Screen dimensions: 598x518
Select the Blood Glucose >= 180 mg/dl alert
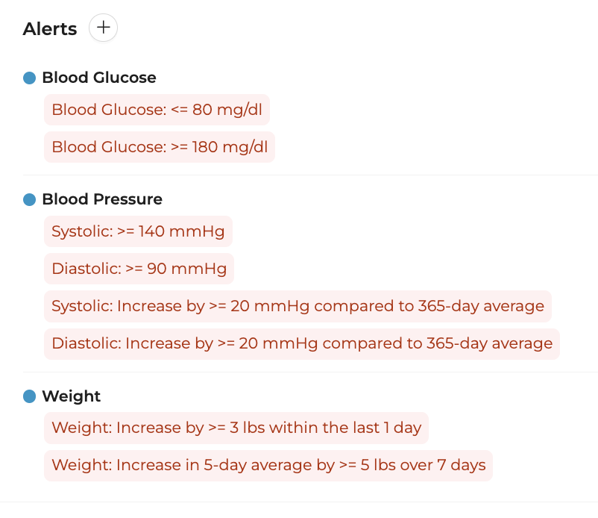[x=160, y=147]
